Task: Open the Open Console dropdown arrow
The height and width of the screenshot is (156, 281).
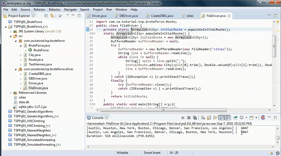Action: [x=256, y=118]
